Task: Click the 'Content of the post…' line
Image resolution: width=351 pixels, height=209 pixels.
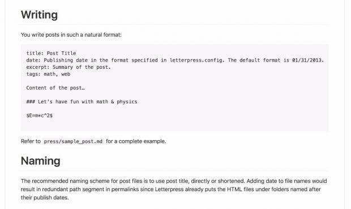Action: [55, 88]
